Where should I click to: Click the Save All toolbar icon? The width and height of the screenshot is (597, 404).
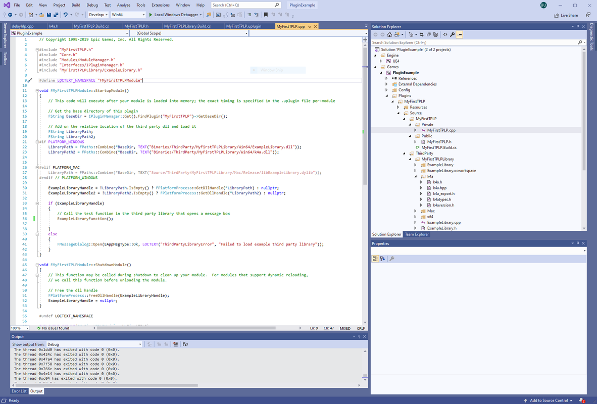coord(56,15)
